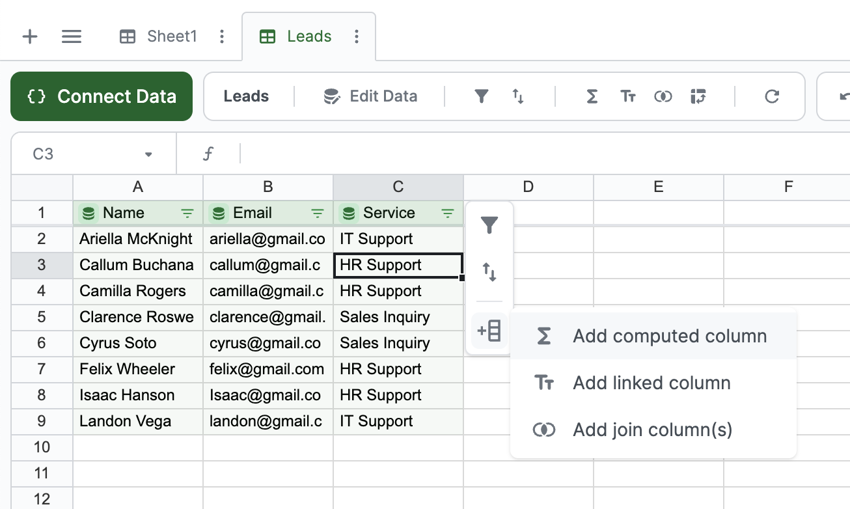Click the linked column icon in the toolbar
Image resolution: width=850 pixels, height=509 pixels.
click(627, 97)
